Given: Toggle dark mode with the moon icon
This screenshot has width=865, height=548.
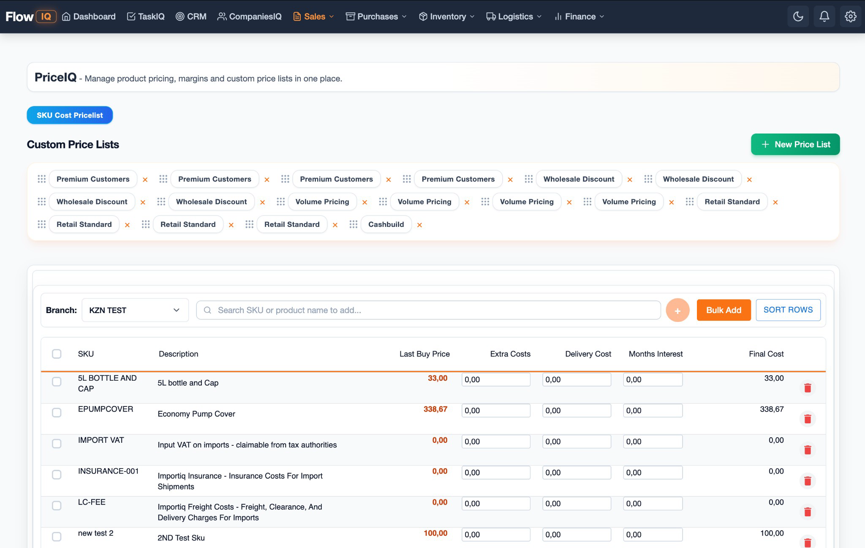Looking at the screenshot, I should pyautogui.click(x=798, y=16).
